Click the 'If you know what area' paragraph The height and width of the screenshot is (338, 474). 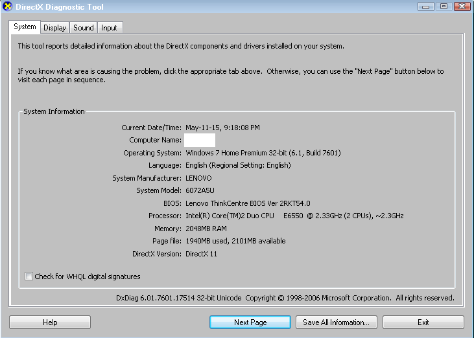tap(231, 76)
